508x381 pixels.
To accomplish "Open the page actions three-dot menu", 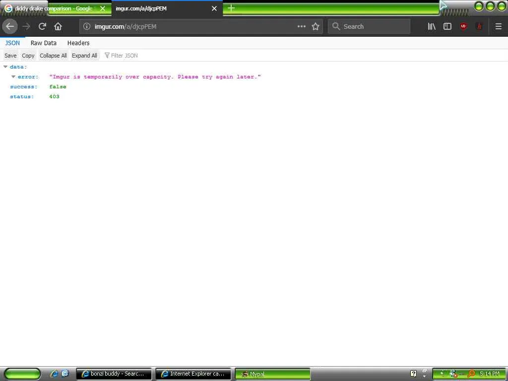I will (x=301, y=26).
